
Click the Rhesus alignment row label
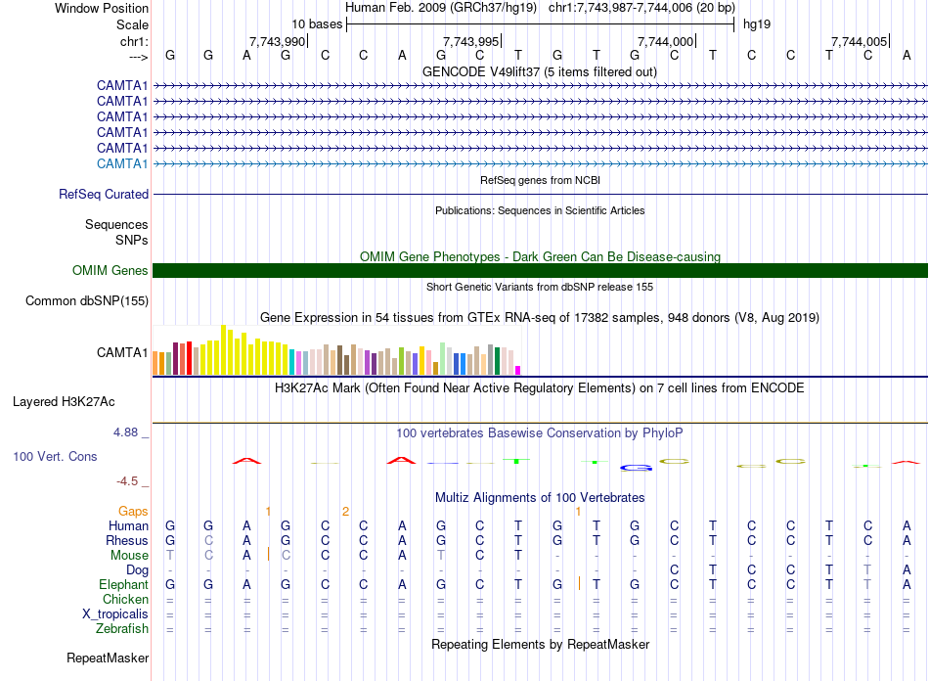coord(127,540)
